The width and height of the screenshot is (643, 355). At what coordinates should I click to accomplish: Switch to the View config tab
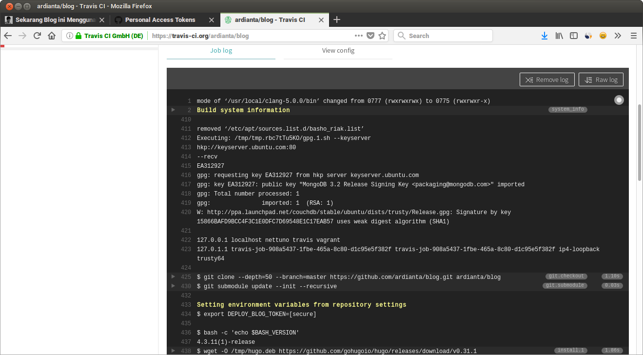coord(338,50)
